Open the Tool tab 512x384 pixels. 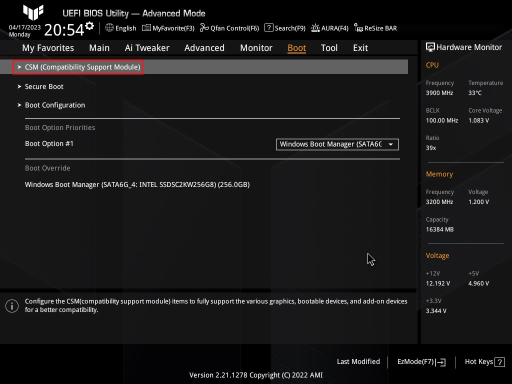(x=329, y=48)
